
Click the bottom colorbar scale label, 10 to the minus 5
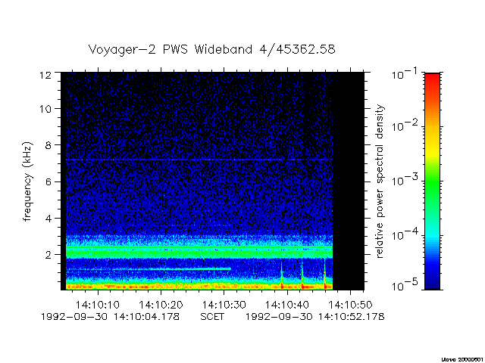405,285
